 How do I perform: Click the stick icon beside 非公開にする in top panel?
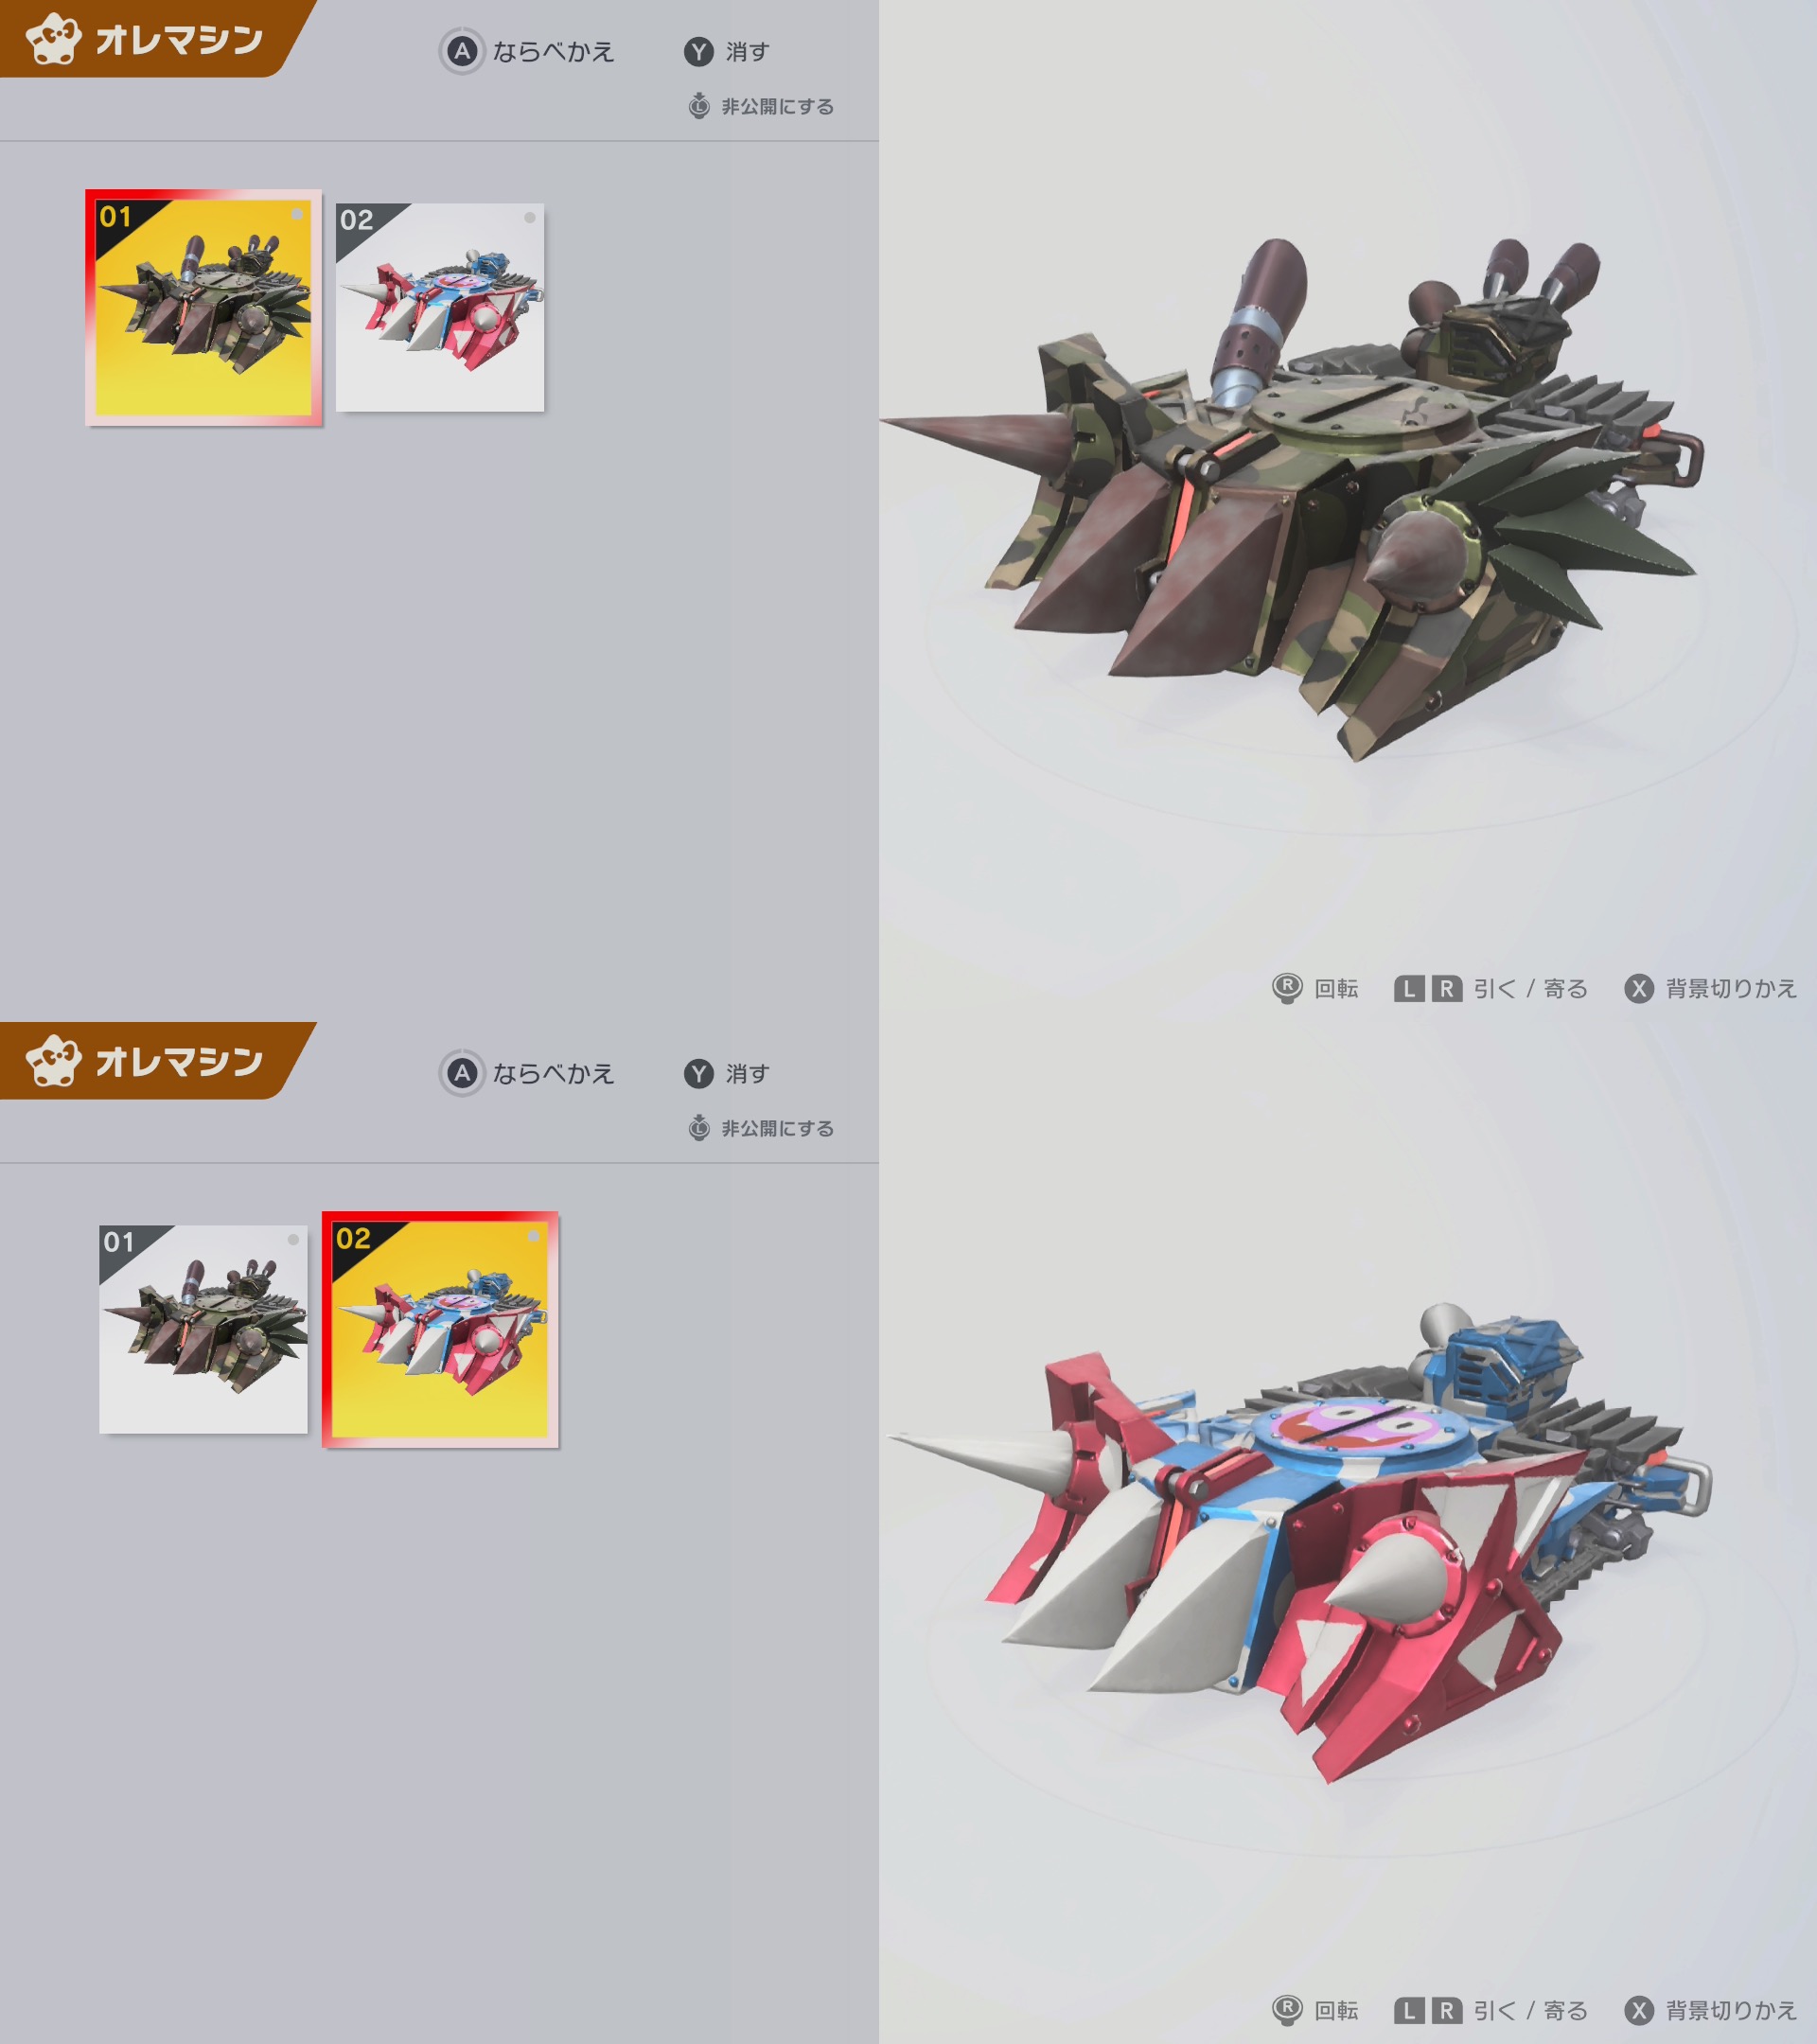[x=699, y=106]
